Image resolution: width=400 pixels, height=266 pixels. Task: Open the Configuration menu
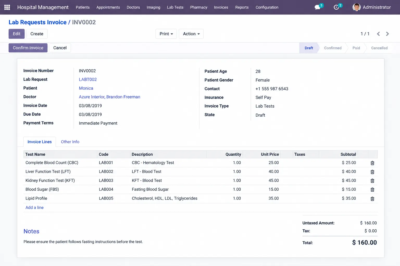click(267, 7)
